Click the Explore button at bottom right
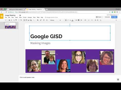The height and width of the screenshot is (90, 121). pyautogui.click(x=118, y=79)
